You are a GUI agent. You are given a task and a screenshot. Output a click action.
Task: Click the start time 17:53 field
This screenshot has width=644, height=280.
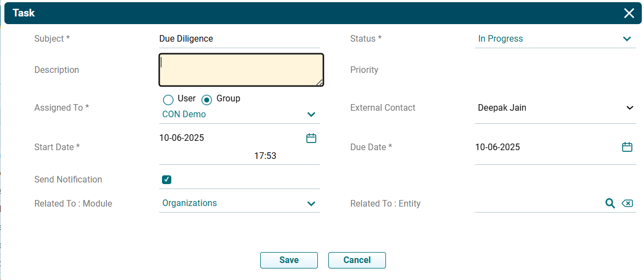(x=265, y=156)
